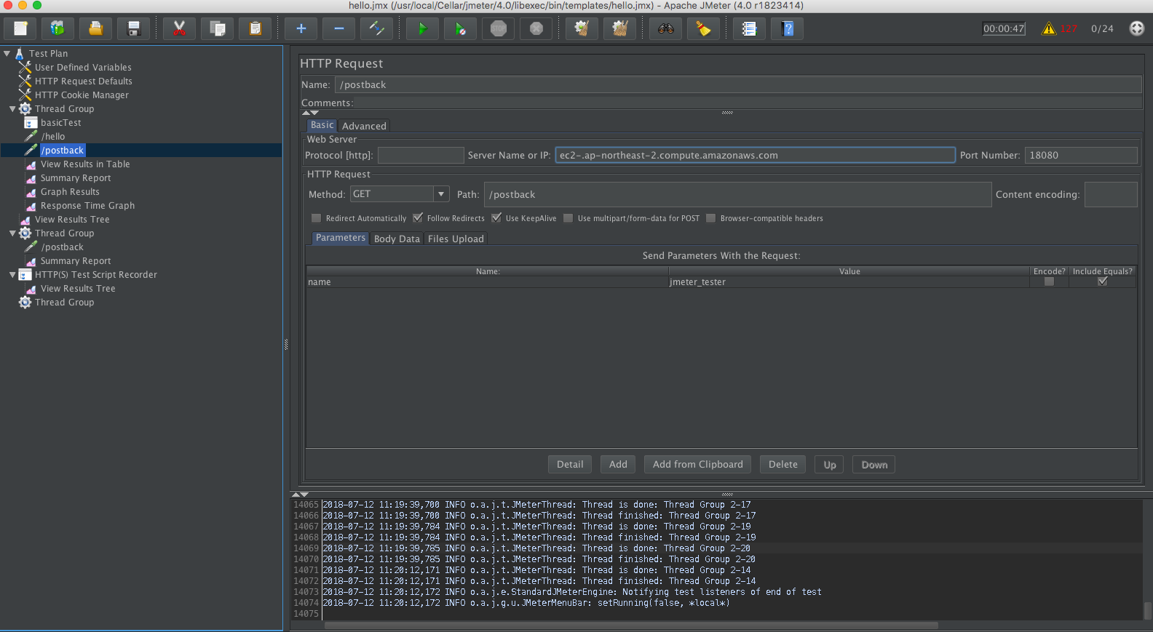Screen dimensions: 1153x632
Task: Open the Parameters tab
Action: coord(340,238)
